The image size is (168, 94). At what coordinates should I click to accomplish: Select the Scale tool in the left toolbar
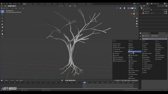coord(2,24)
